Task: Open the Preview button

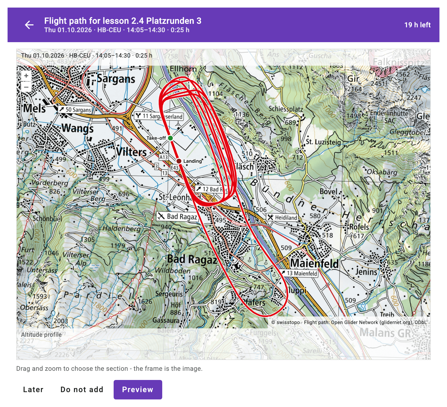Action: [x=138, y=389]
